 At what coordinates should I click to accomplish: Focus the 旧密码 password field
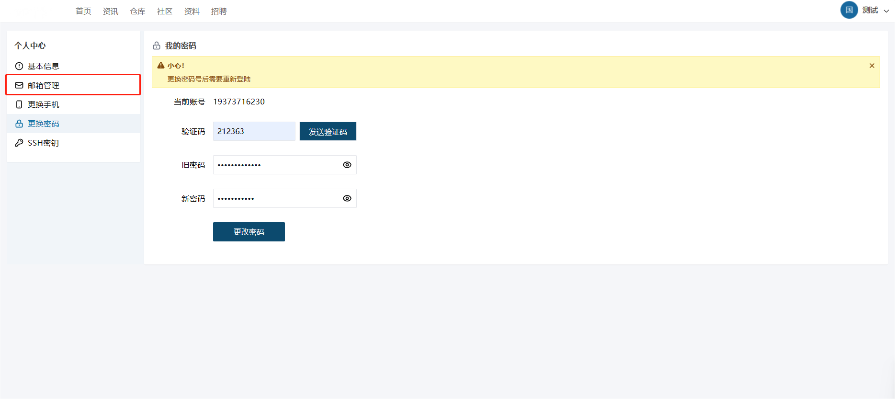277,165
